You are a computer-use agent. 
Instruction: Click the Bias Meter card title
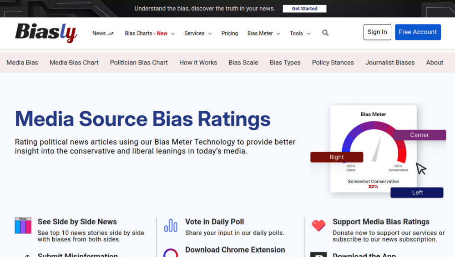(373, 114)
